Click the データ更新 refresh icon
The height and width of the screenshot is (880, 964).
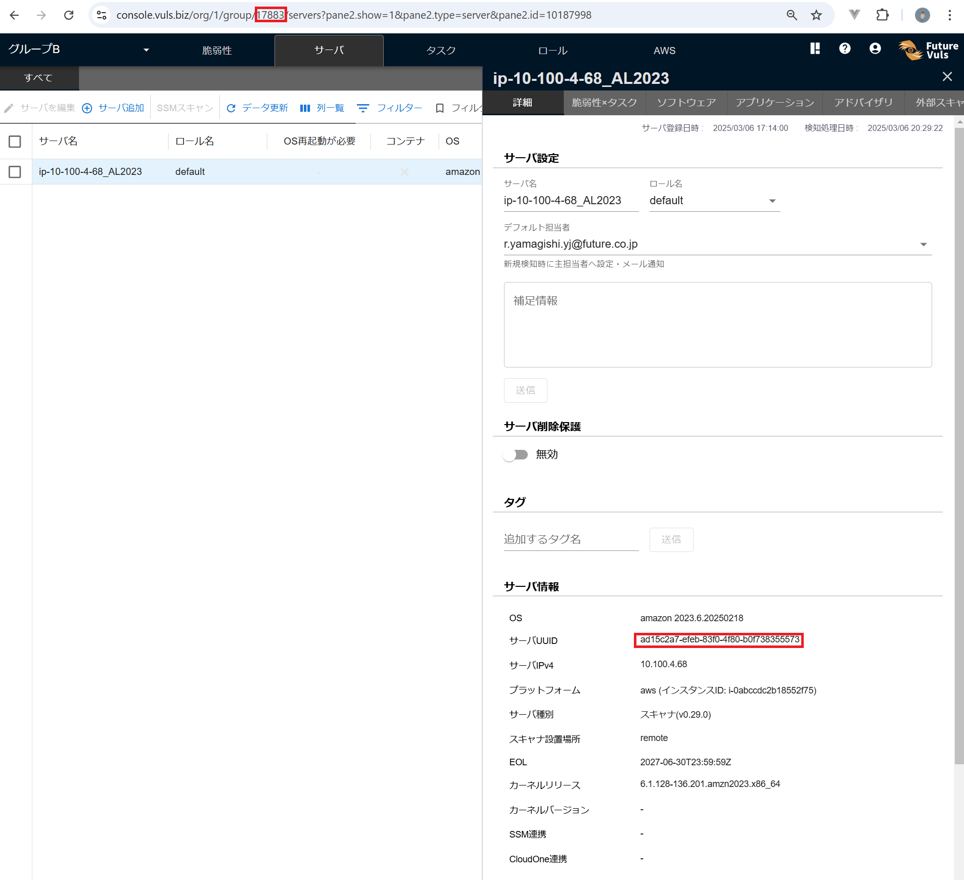[x=231, y=108]
